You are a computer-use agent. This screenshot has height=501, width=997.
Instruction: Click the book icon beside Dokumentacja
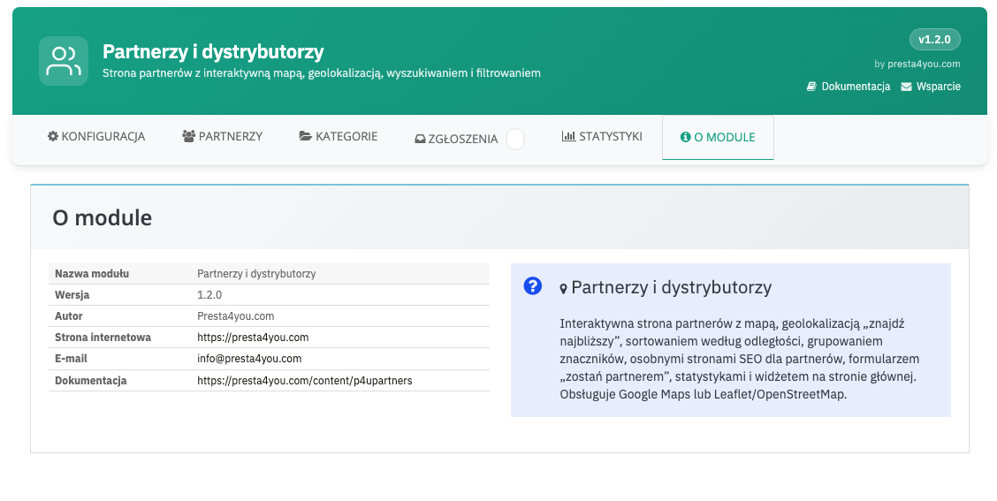point(811,87)
